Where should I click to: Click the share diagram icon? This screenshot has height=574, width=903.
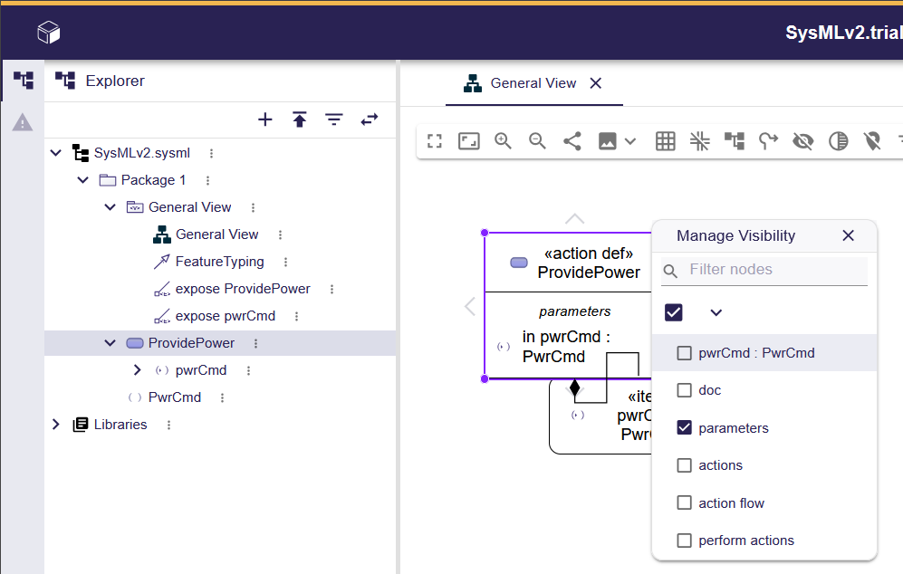pos(572,141)
